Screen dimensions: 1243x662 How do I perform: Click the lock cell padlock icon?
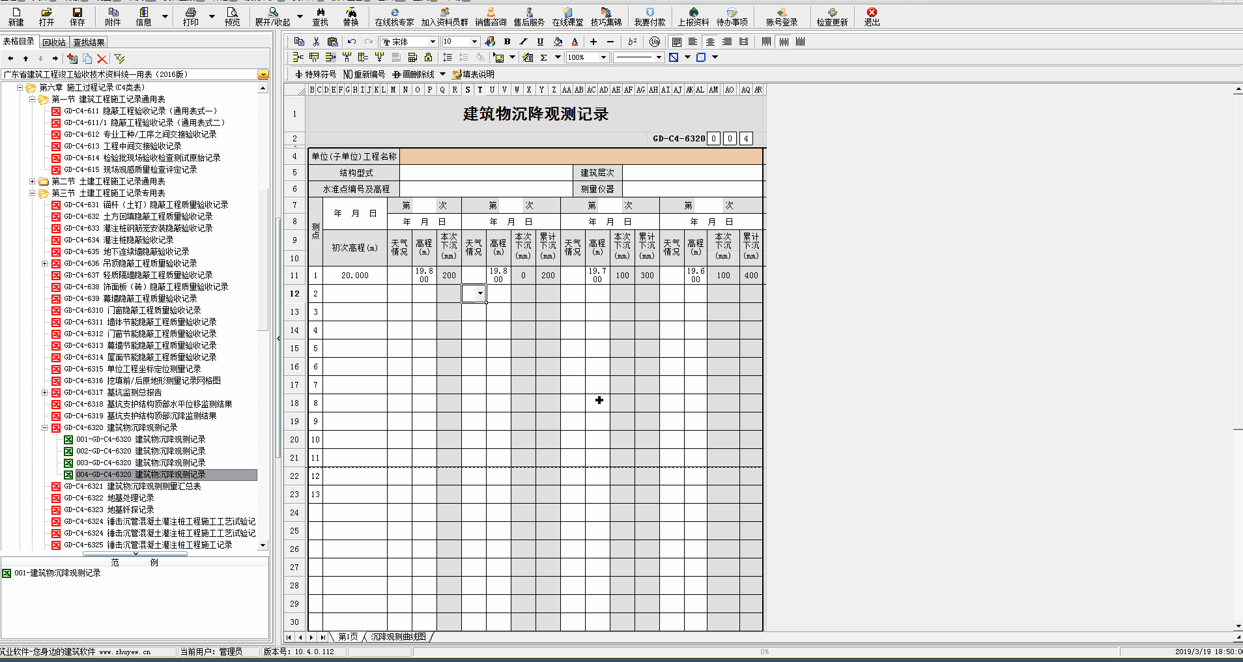coord(428,57)
